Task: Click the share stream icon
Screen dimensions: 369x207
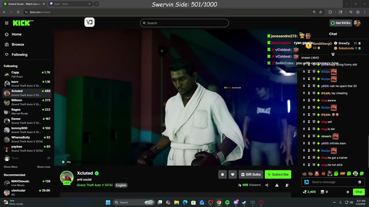Action: coord(267,185)
